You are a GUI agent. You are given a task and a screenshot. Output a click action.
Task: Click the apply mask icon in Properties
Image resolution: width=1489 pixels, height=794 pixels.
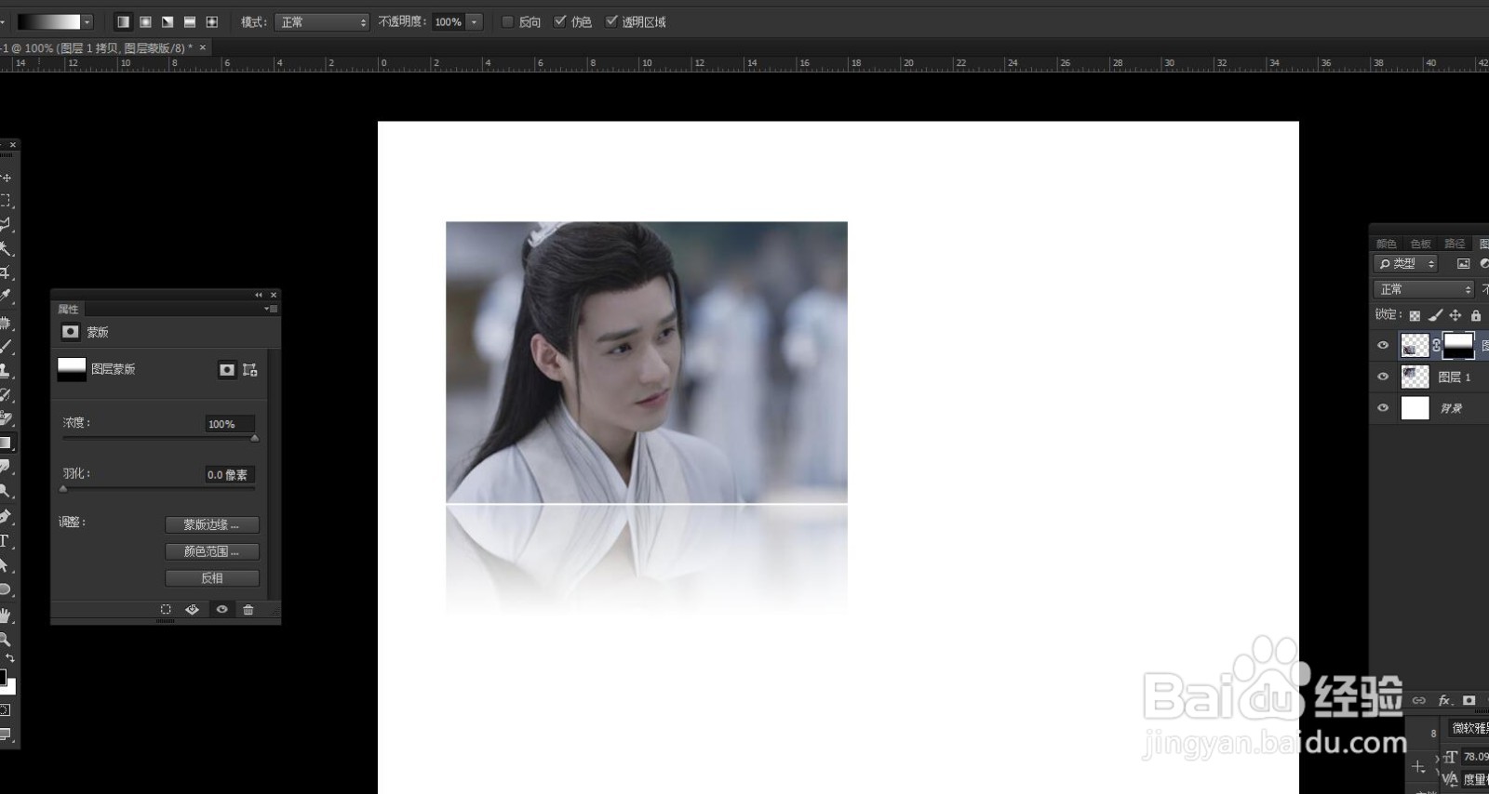point(193,610)
